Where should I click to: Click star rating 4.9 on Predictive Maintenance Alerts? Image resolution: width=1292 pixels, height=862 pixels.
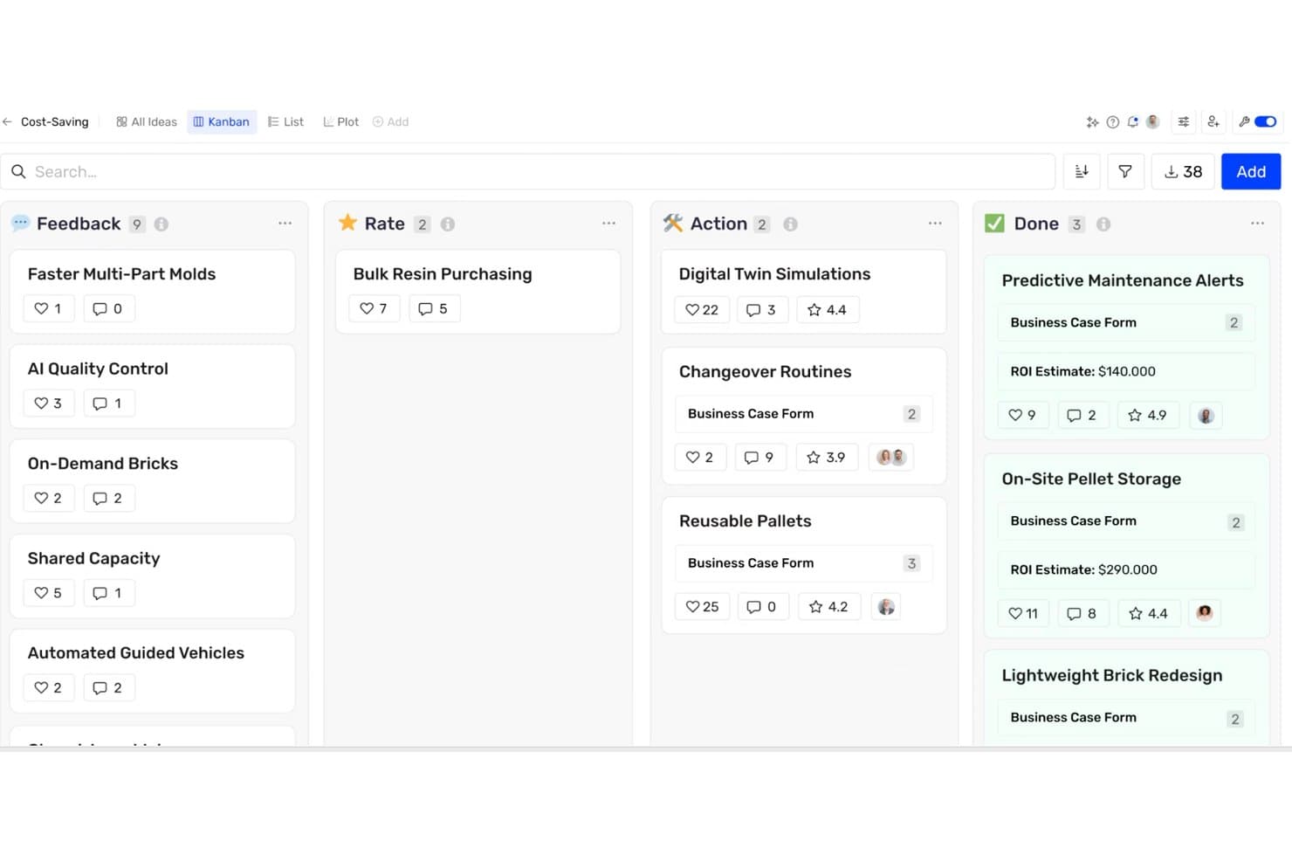[x=1148, y=416]
